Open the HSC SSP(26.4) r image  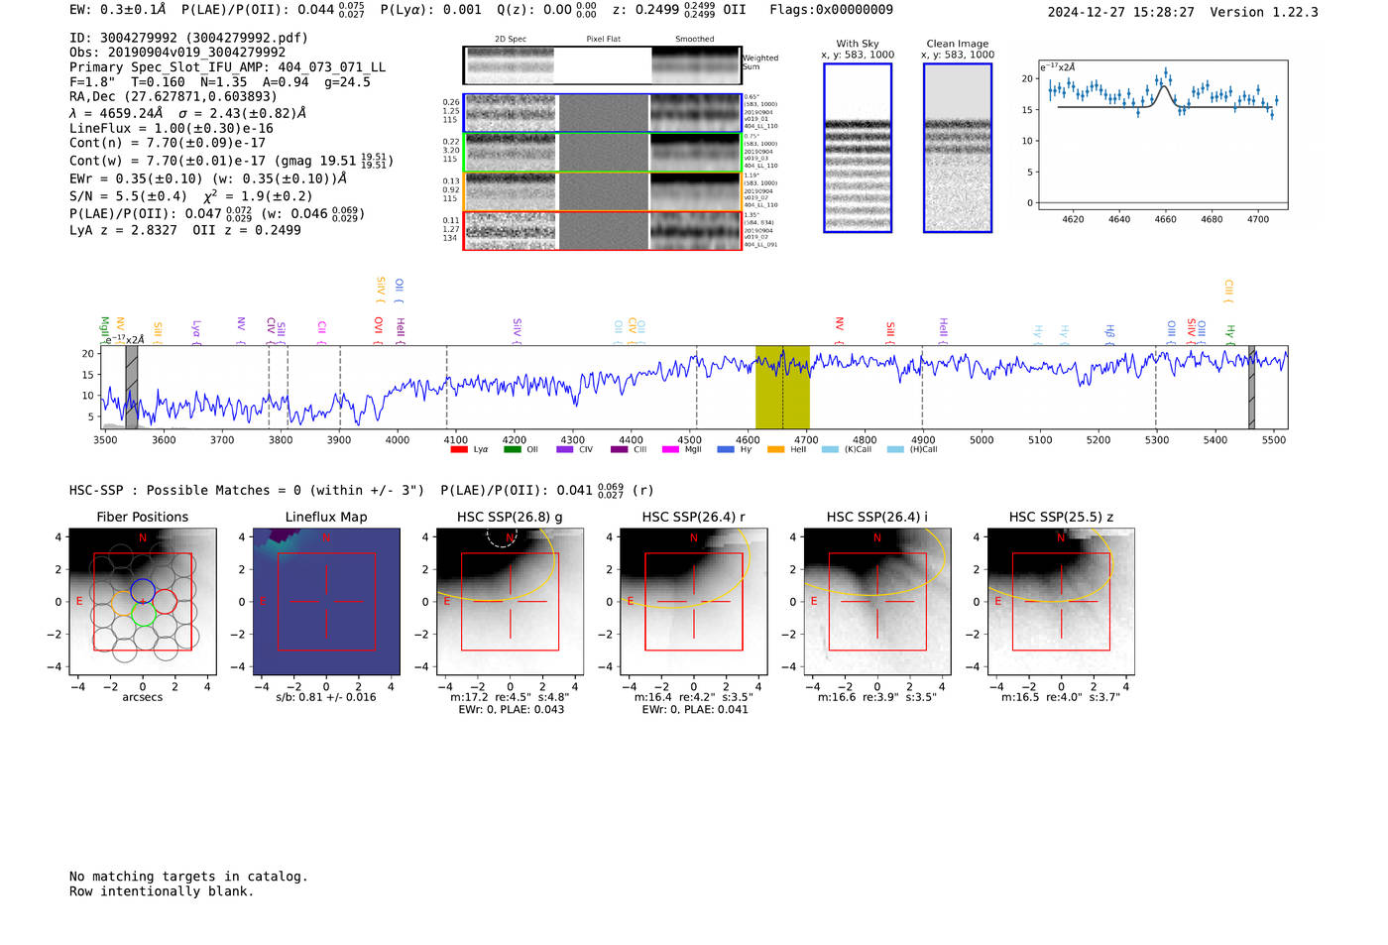[x=694, y=602]
